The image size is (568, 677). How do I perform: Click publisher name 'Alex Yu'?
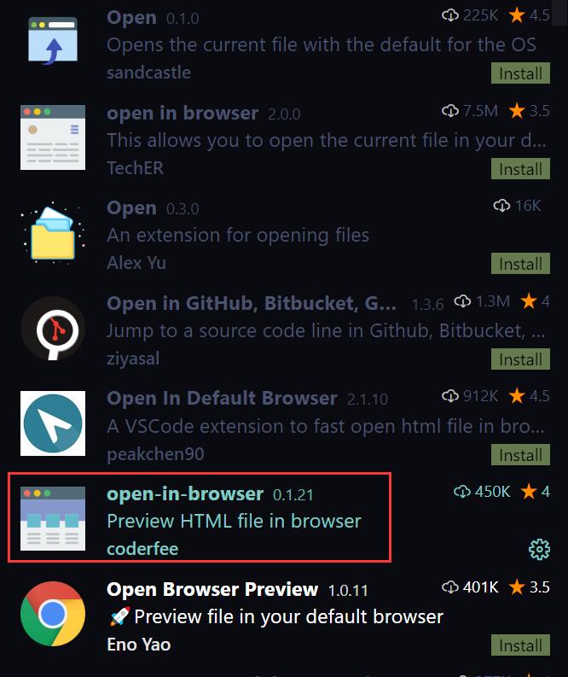coord(136,262)
